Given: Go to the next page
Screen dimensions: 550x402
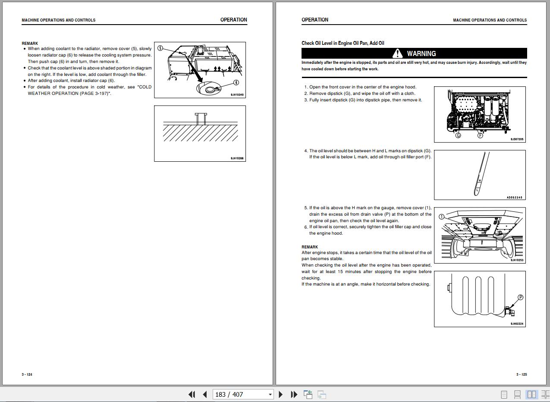Looking at the screenshot, I should (281, 394).
